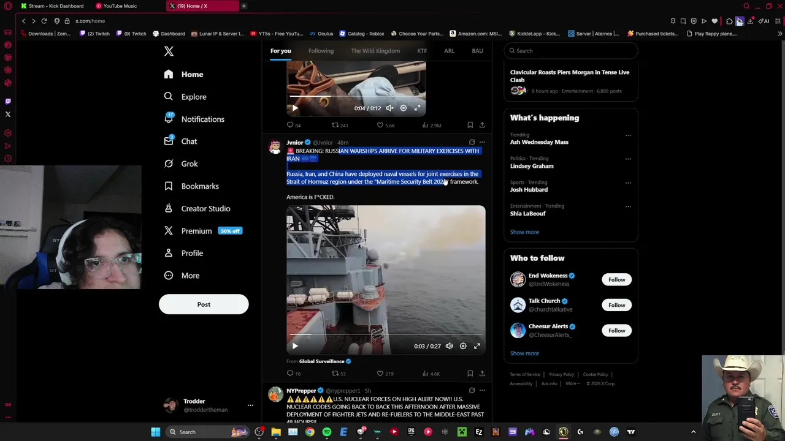The width and height of the screenshot is (785, 441).
Task: Switch to the KTF tab
Action: point(422,51)
